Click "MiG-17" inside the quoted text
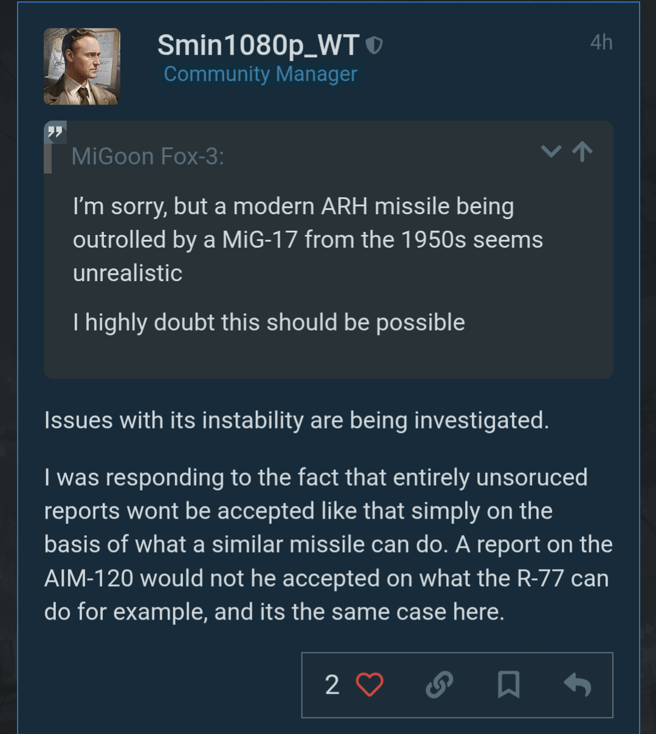Screen dimensions: 656x734 click(260, 240)
